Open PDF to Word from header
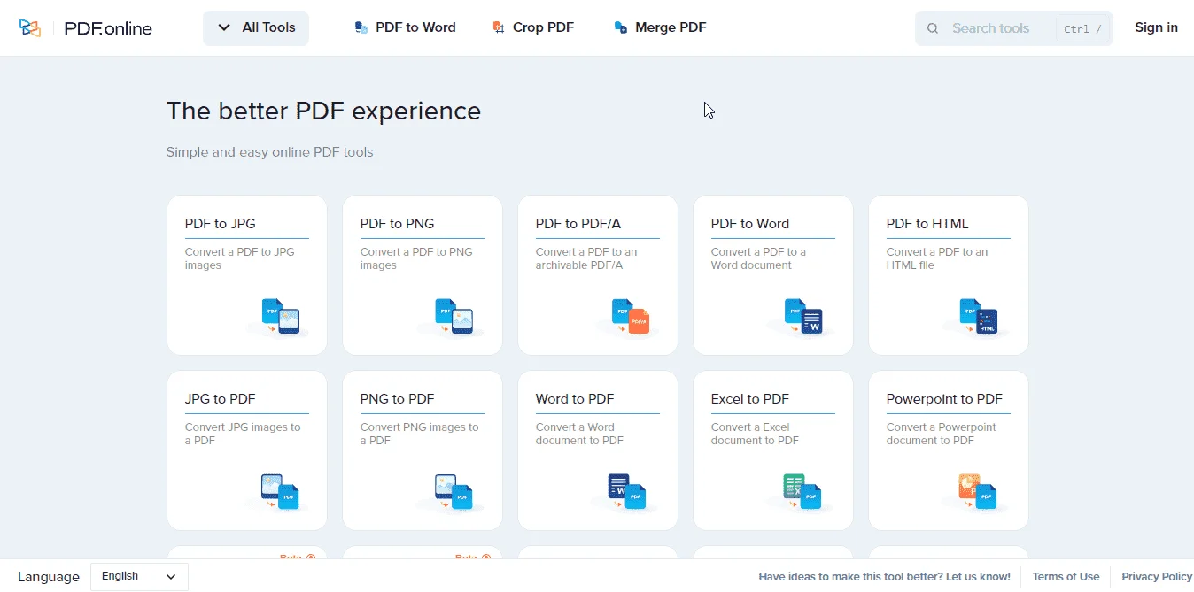 pyautogui.click(x=405, y=27)
